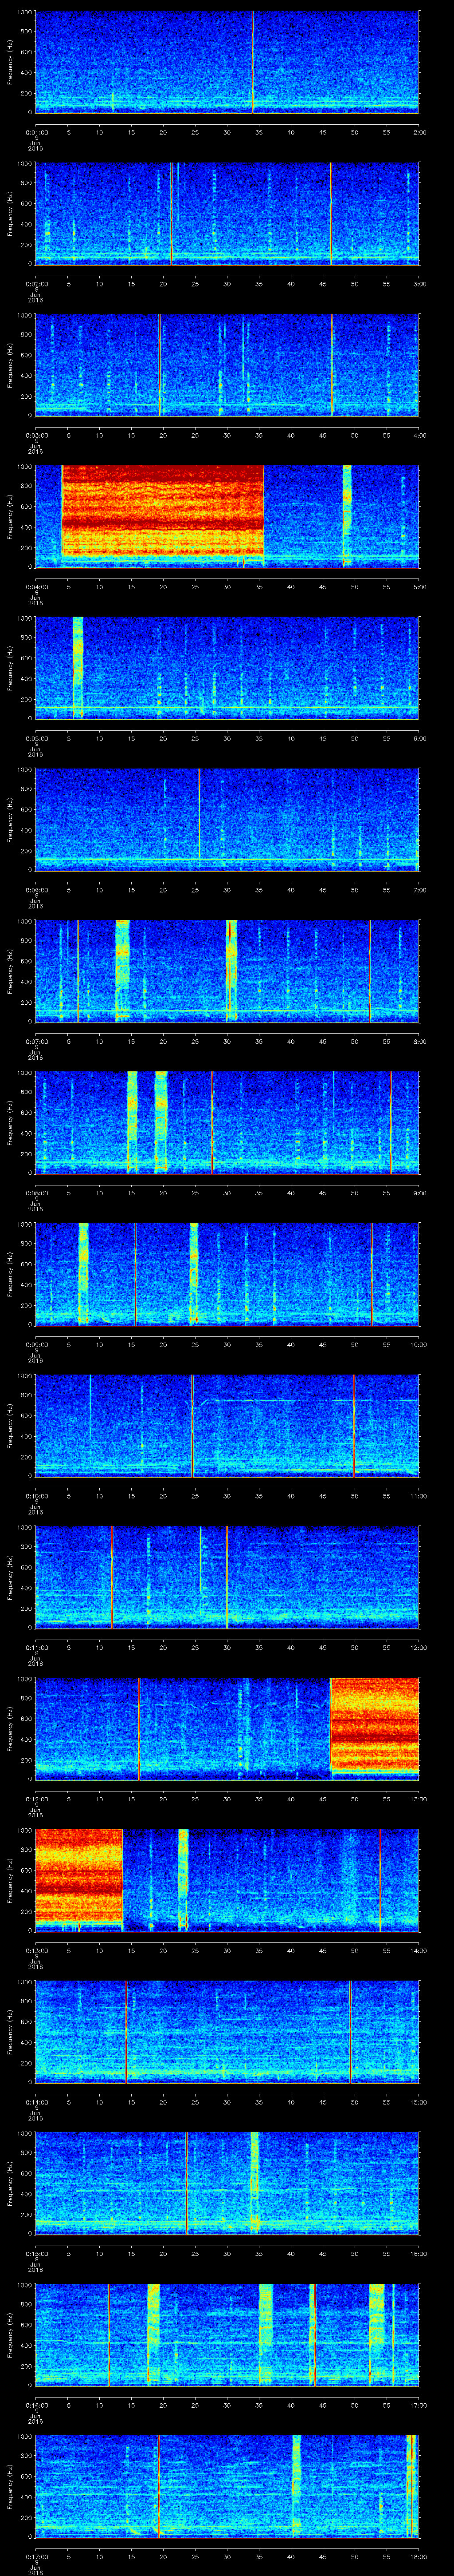Click the 0:04:00 start time label

pos(37,587)
